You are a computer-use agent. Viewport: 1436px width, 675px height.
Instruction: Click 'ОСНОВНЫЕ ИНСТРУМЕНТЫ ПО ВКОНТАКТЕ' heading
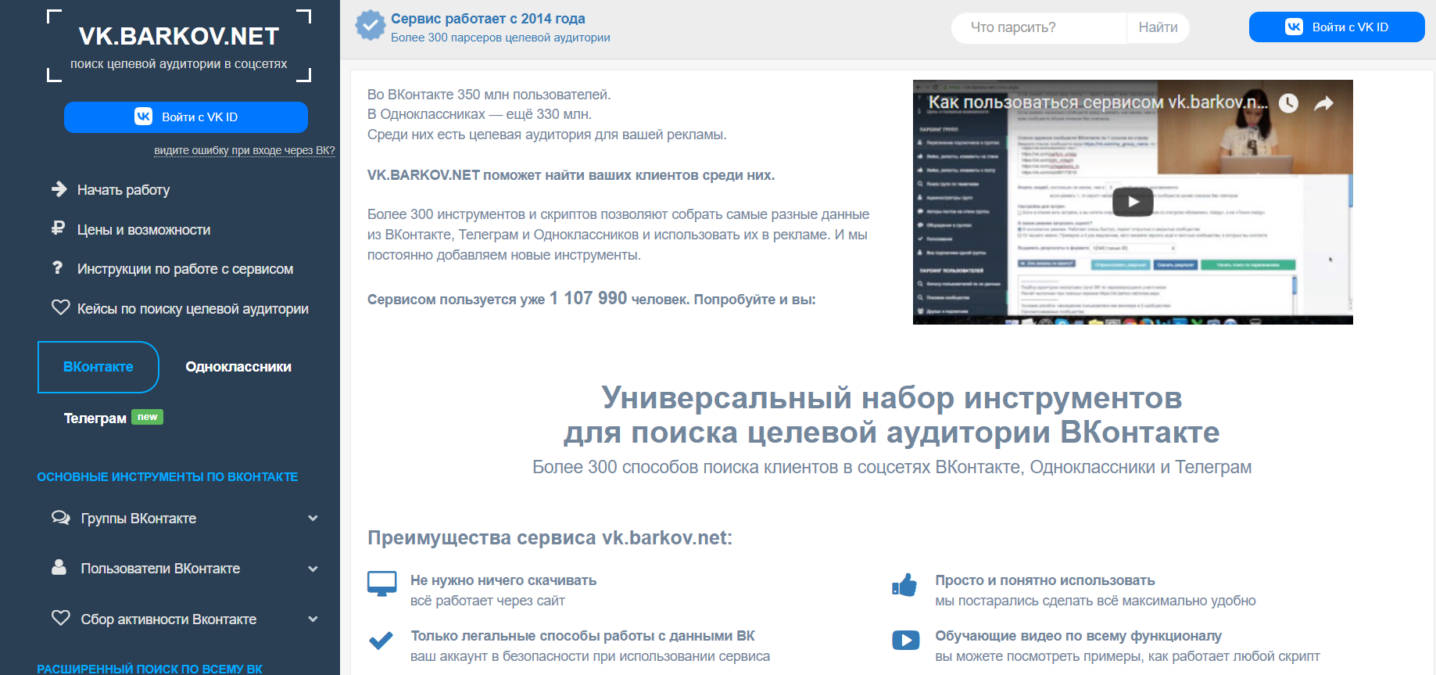click(x=167, y=477)
